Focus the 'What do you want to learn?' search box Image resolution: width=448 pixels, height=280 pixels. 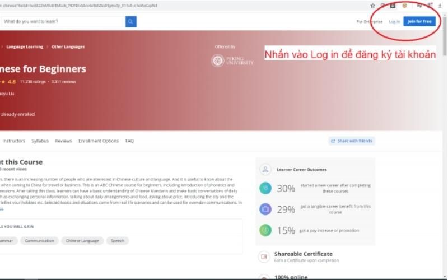click(x=63, y=21)
